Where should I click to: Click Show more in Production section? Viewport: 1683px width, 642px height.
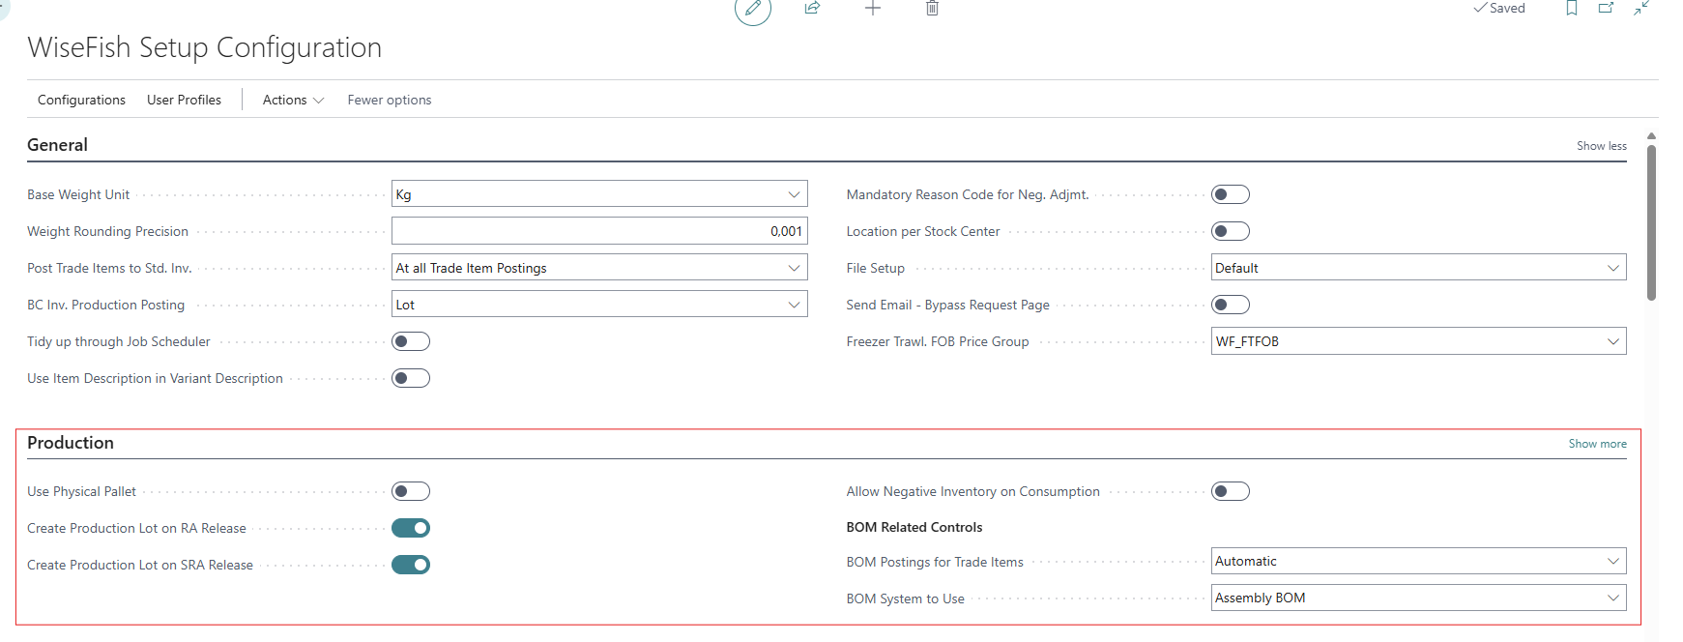pyautogui.click(x=1597, y=444)
